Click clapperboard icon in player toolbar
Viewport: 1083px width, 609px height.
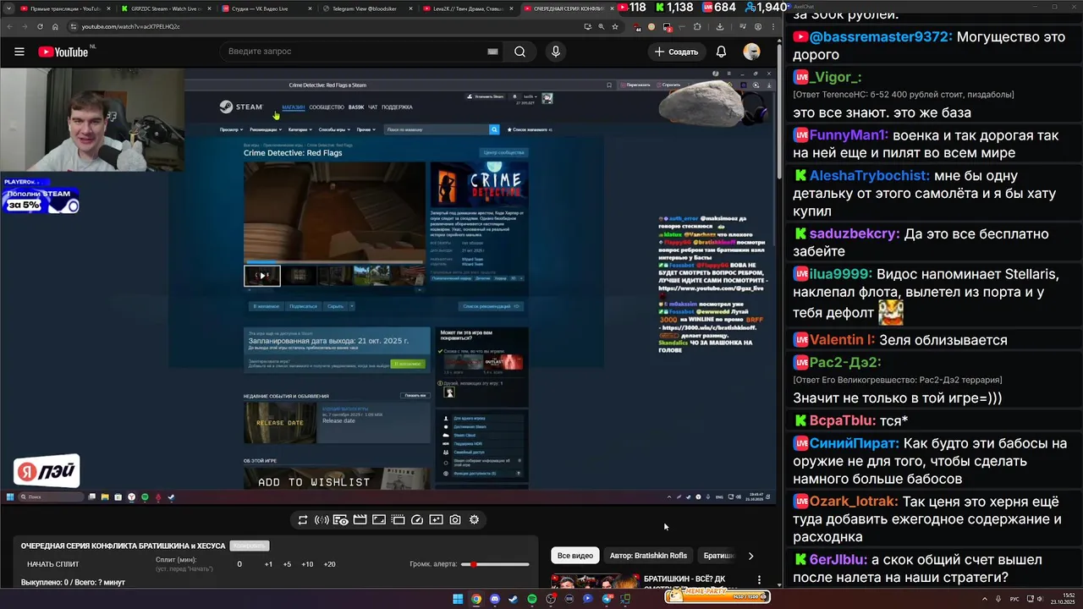click(360, 519)
